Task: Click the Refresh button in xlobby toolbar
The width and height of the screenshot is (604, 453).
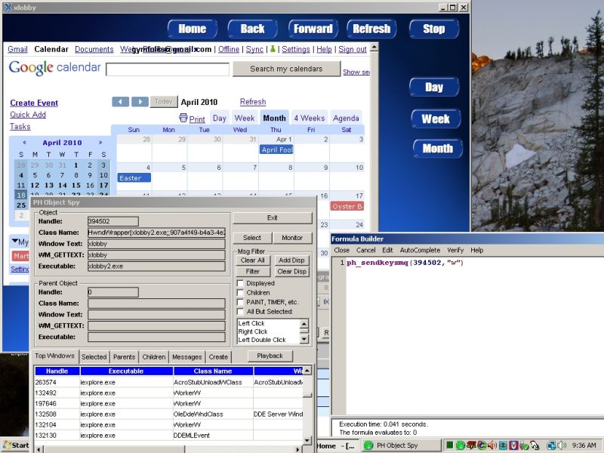Action: tap(371, 29)
